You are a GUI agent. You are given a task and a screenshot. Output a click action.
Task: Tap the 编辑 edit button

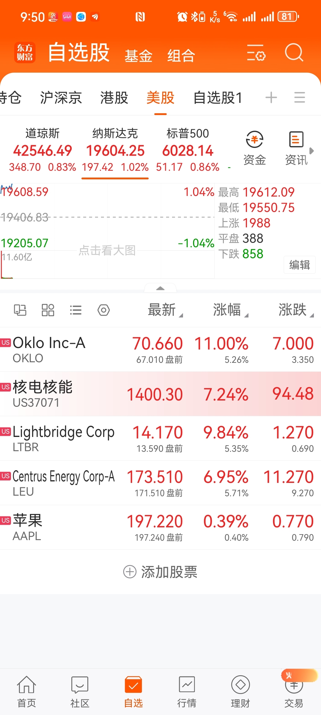[x=300, y=265]
